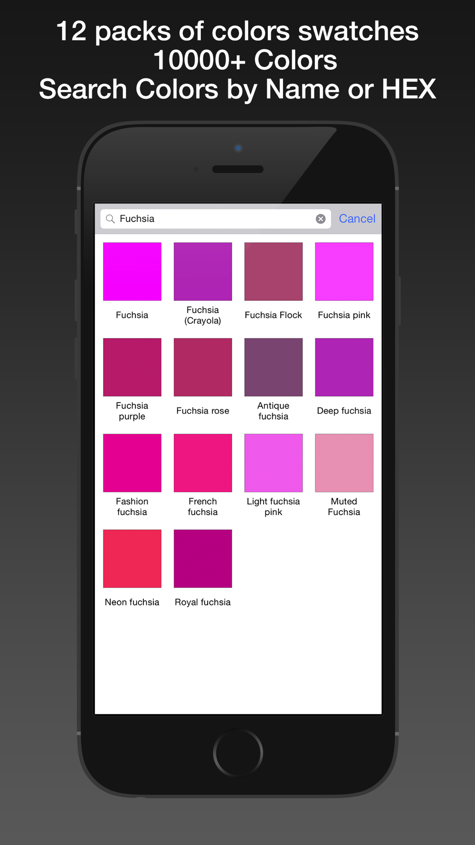475x845 pixels.
Task: Select the Fuchsia (Crayola) swatch
Action: coord(203,271)
